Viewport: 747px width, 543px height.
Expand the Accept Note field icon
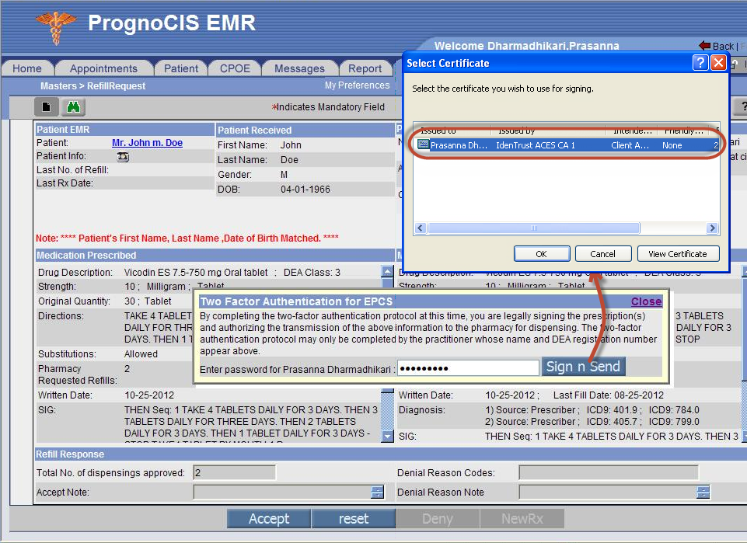point(377,492)
